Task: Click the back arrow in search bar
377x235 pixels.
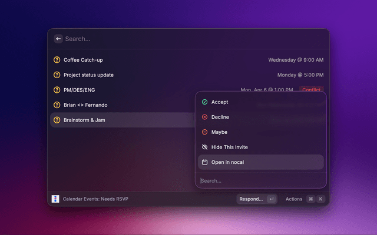Action: (58, 39)
